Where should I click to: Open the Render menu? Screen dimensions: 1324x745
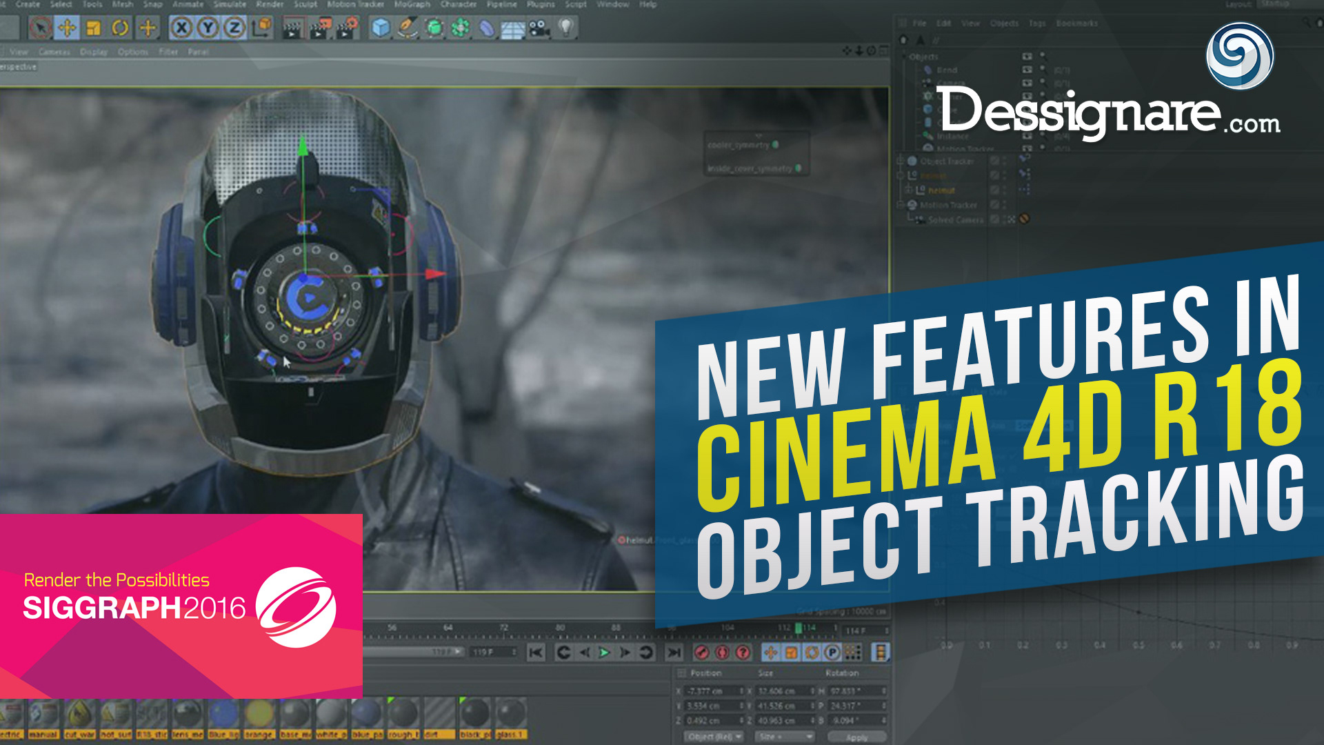tap(270, 4)
